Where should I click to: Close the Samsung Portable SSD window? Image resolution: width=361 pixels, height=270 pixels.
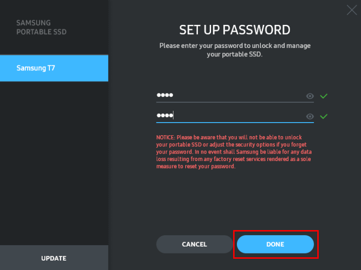[x=352, y=10]
